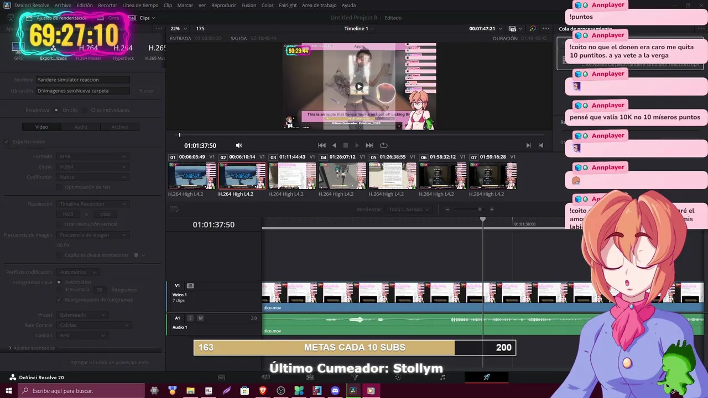The width and height of the screenshot is (708, 398).
Task: Click timeline zoom slider handle
Action: tap(480, 210)
